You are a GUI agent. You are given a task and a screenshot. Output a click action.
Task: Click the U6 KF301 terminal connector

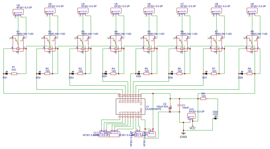pos(149,11)
